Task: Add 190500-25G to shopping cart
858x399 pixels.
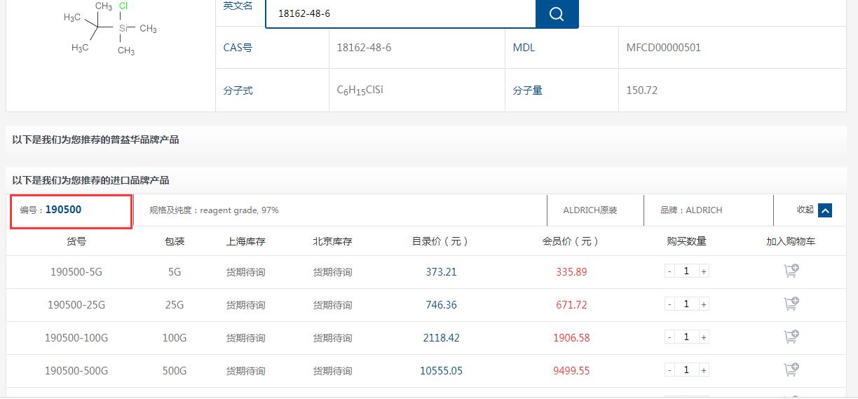Action: pyautogui.click(x=791, y=304)
